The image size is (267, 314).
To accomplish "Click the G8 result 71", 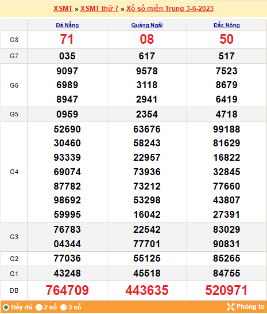I will [67, 39].
